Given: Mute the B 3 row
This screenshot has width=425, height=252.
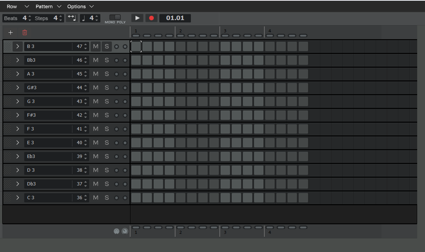Looking at the screenshot, I should tap(96, 46).
